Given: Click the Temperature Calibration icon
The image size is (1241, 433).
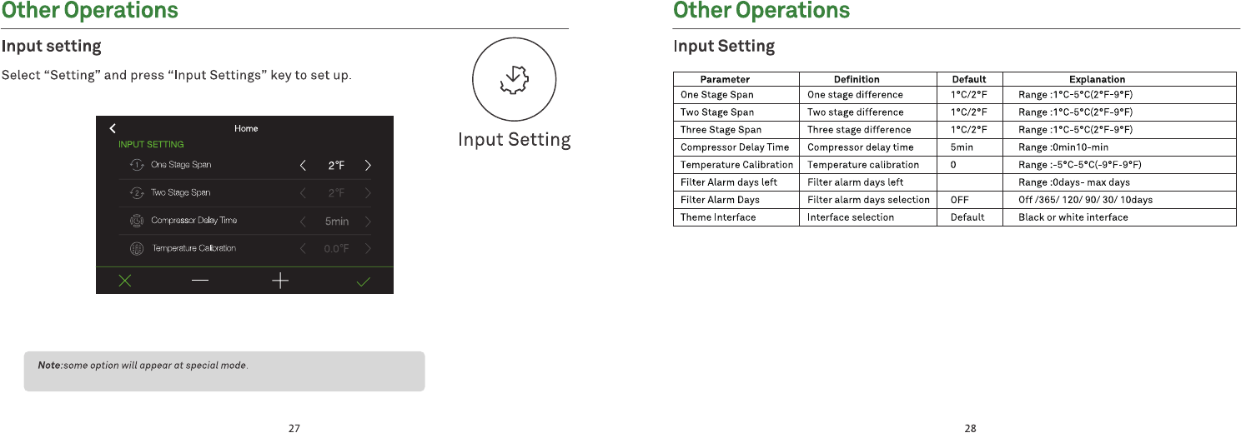Looking at the screenshot, I should point(136,248).
